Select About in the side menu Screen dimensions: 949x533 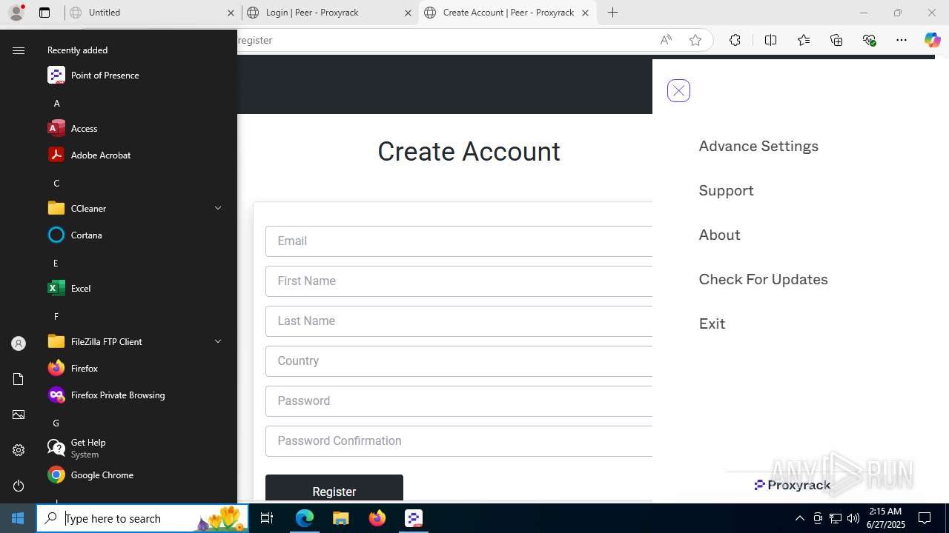pyautogui.click(x=719, y=235)
